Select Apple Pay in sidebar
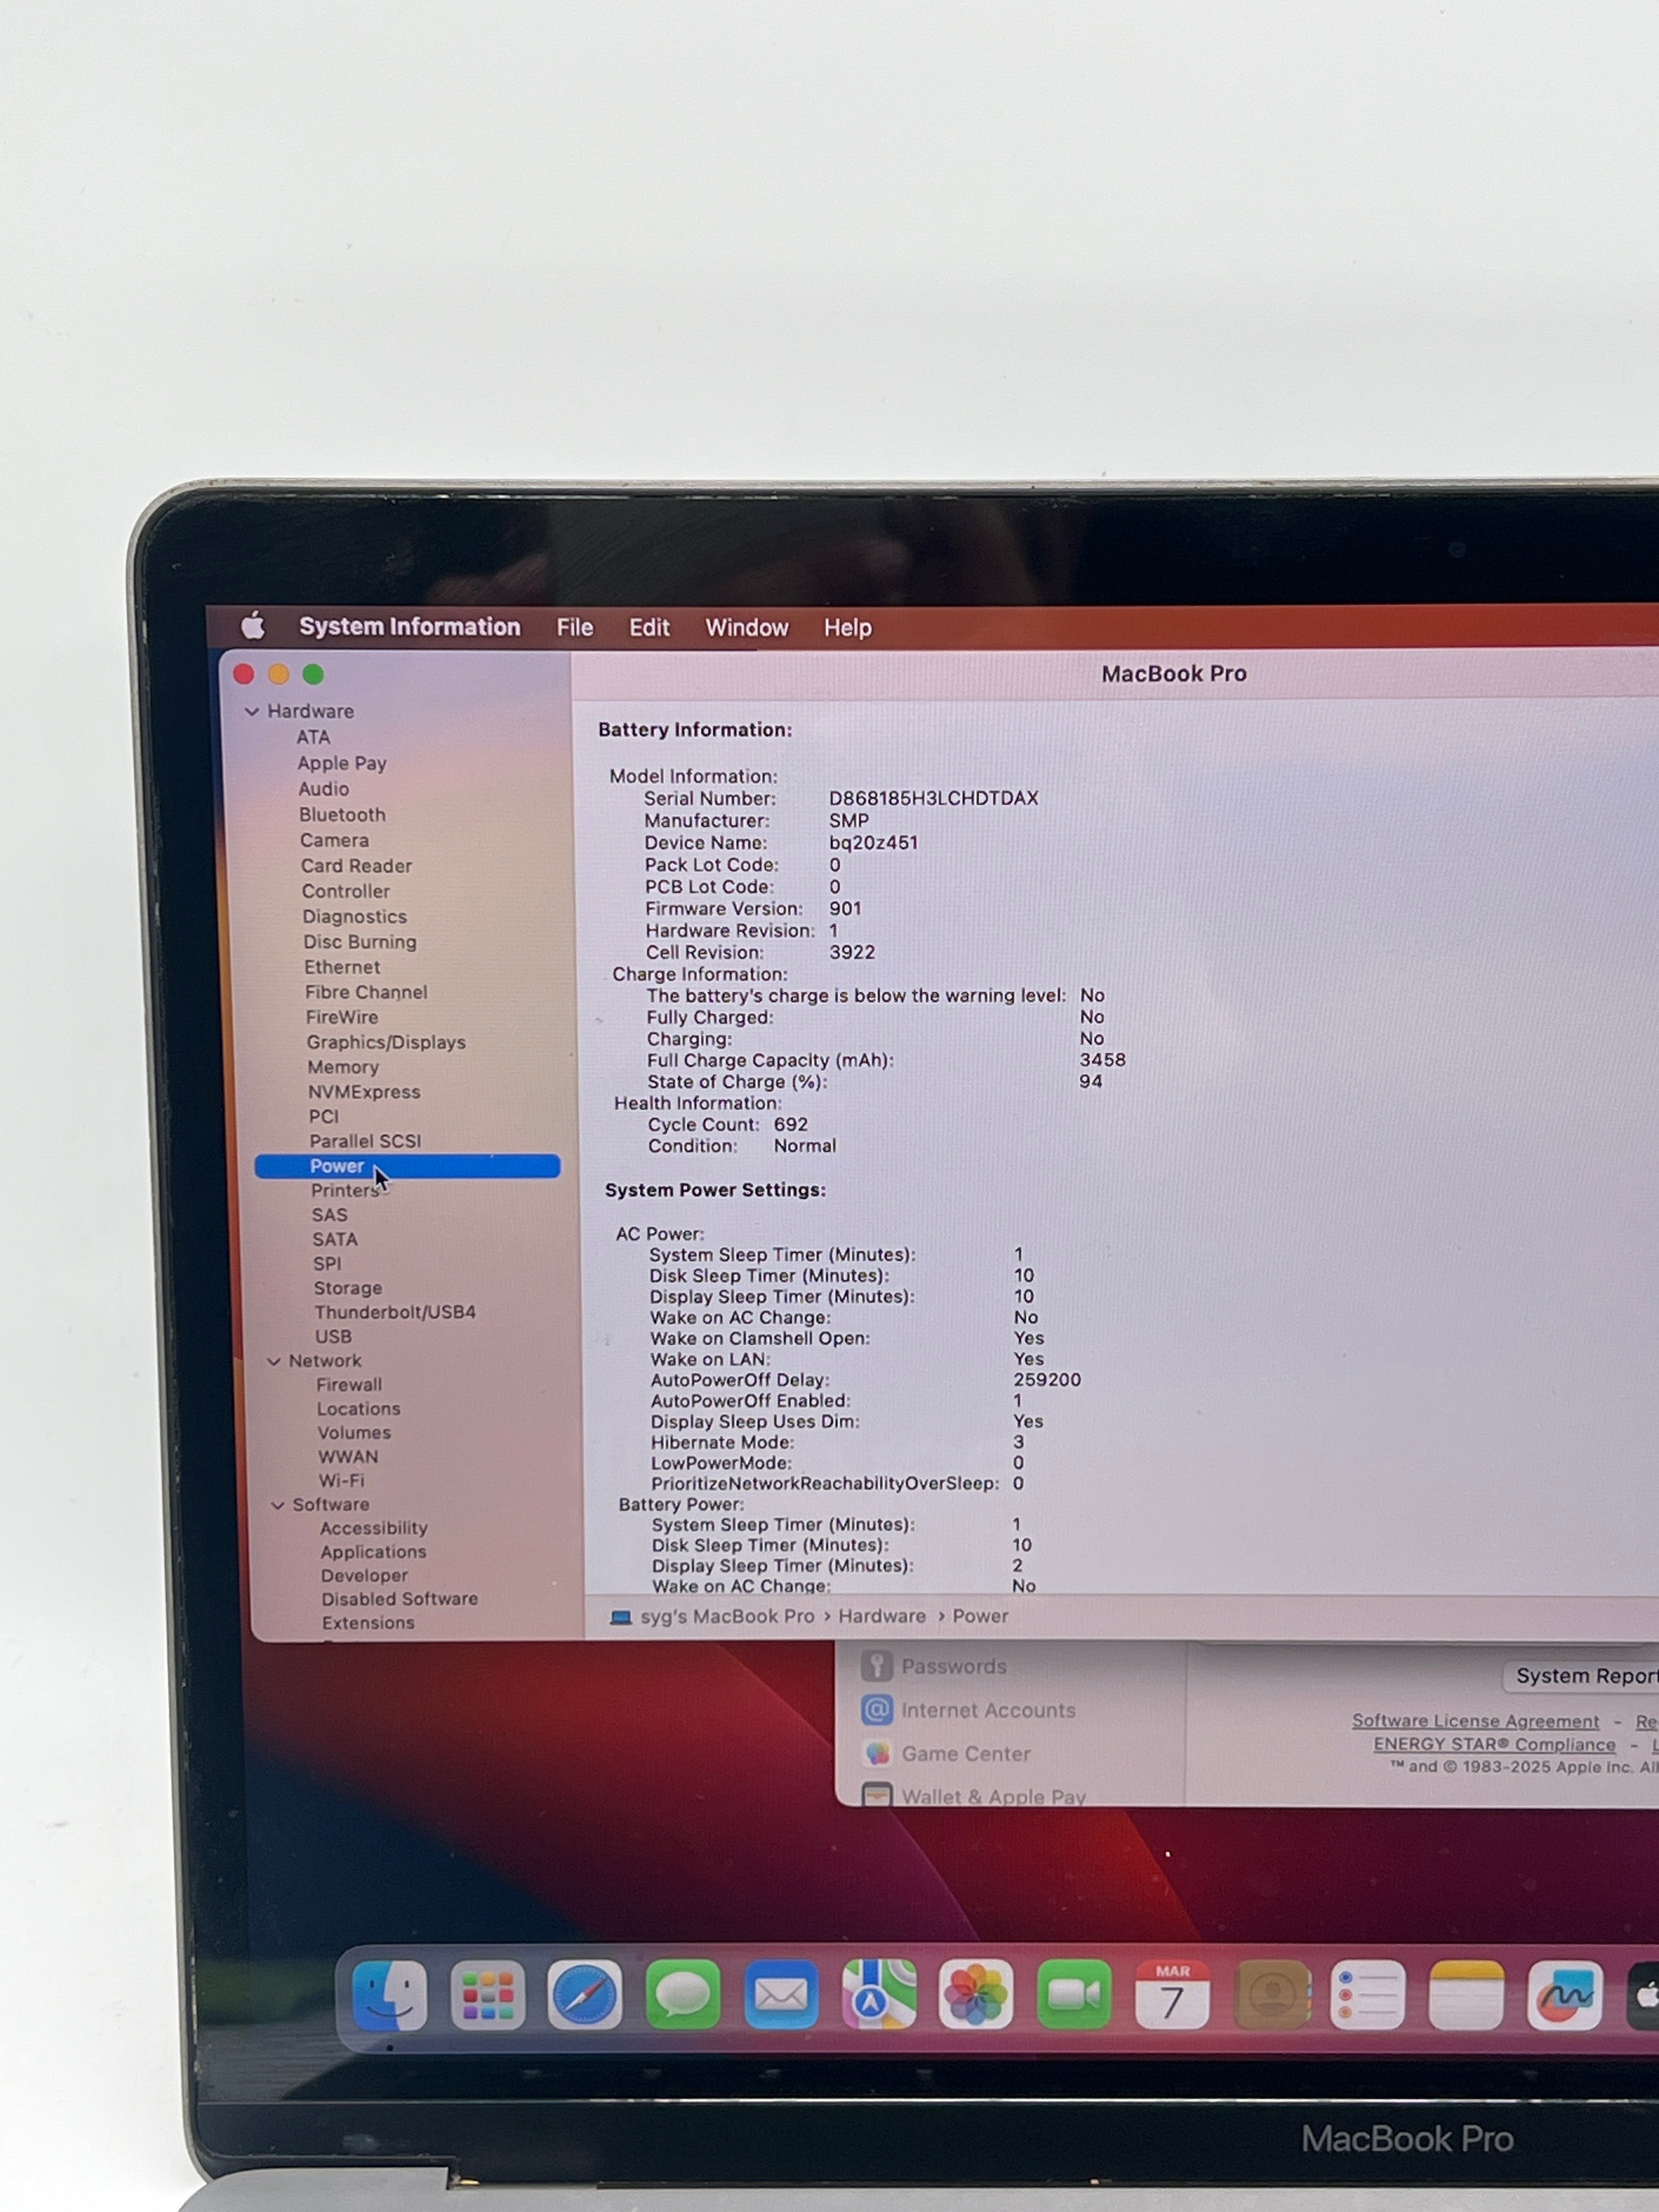This screenshot has width=1659, height=2212. [342, 763]
